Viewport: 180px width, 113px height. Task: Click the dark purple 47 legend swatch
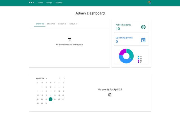click(x=139, y=62)
